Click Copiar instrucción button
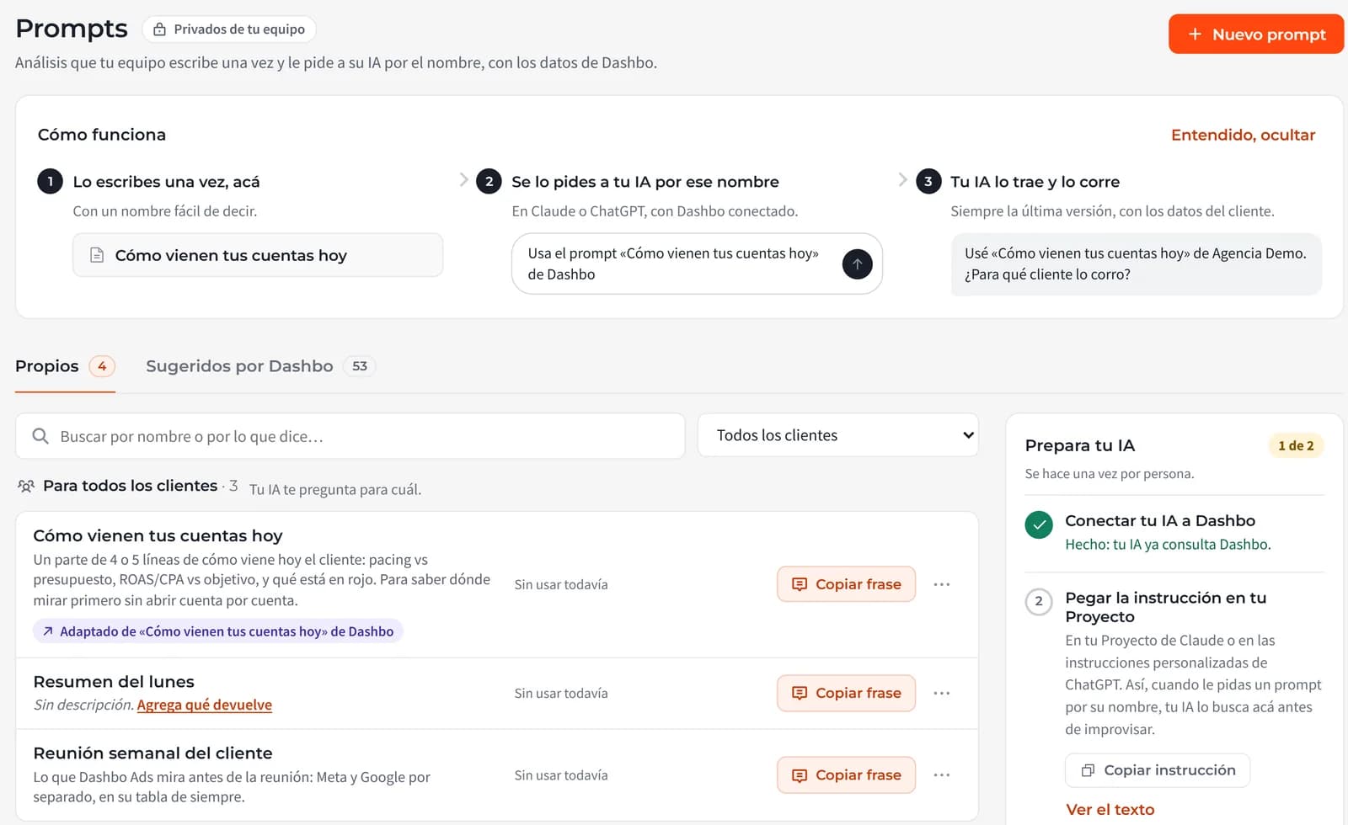1348x825 pixels. click(1158, 770)
